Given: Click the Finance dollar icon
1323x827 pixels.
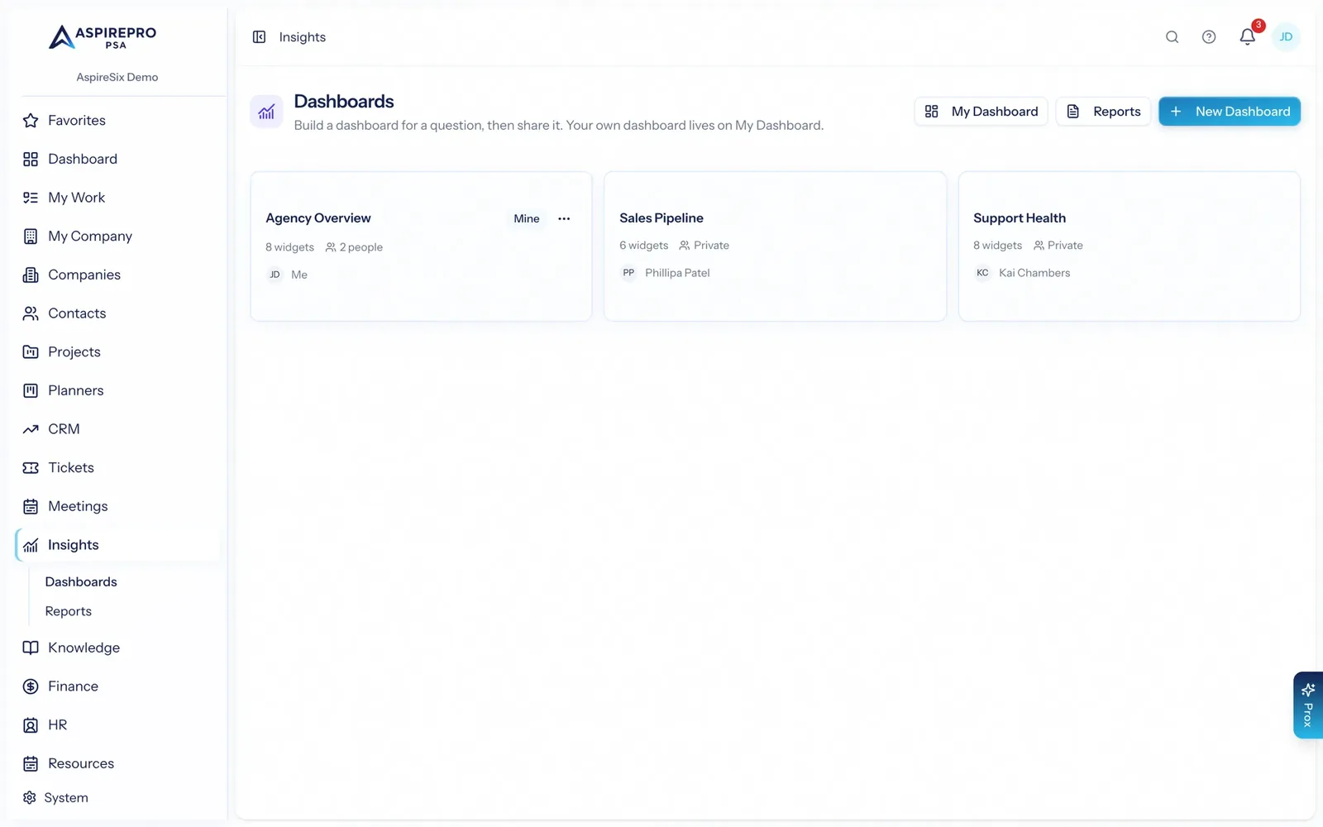Looking at the screenshot, I should 31,686.
